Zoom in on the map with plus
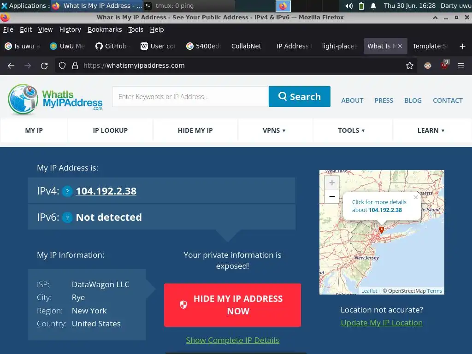The height and width of the screenshot is (354, 472). click(x=332, y=183)
